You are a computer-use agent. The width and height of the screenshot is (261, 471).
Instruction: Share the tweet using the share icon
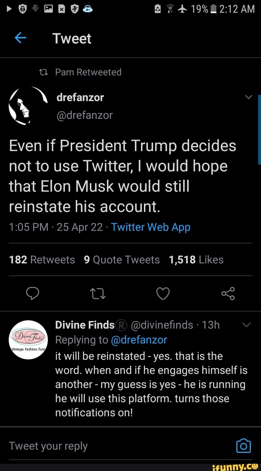click(228, 294)
